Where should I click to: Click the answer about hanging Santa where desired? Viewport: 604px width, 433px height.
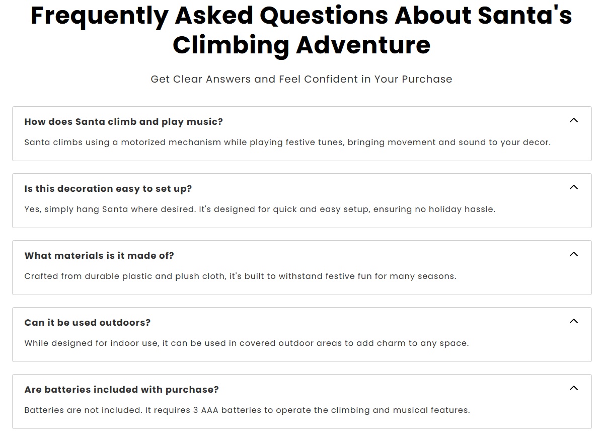260,209
